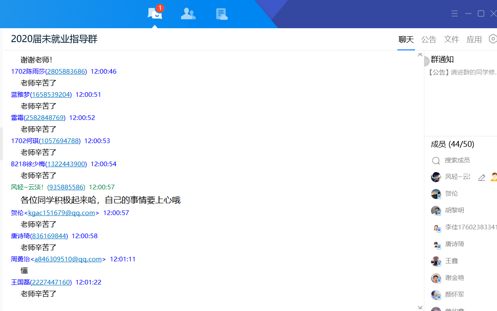The height and width of the screenshot is (311, 497).
Task: Open group settings hexagon icon
Action: [x=493, y=39]
